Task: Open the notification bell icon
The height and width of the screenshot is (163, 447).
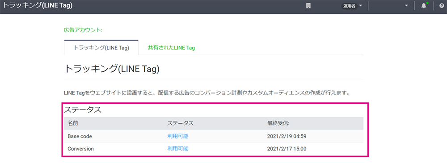Action: click(x=424, y=6)
